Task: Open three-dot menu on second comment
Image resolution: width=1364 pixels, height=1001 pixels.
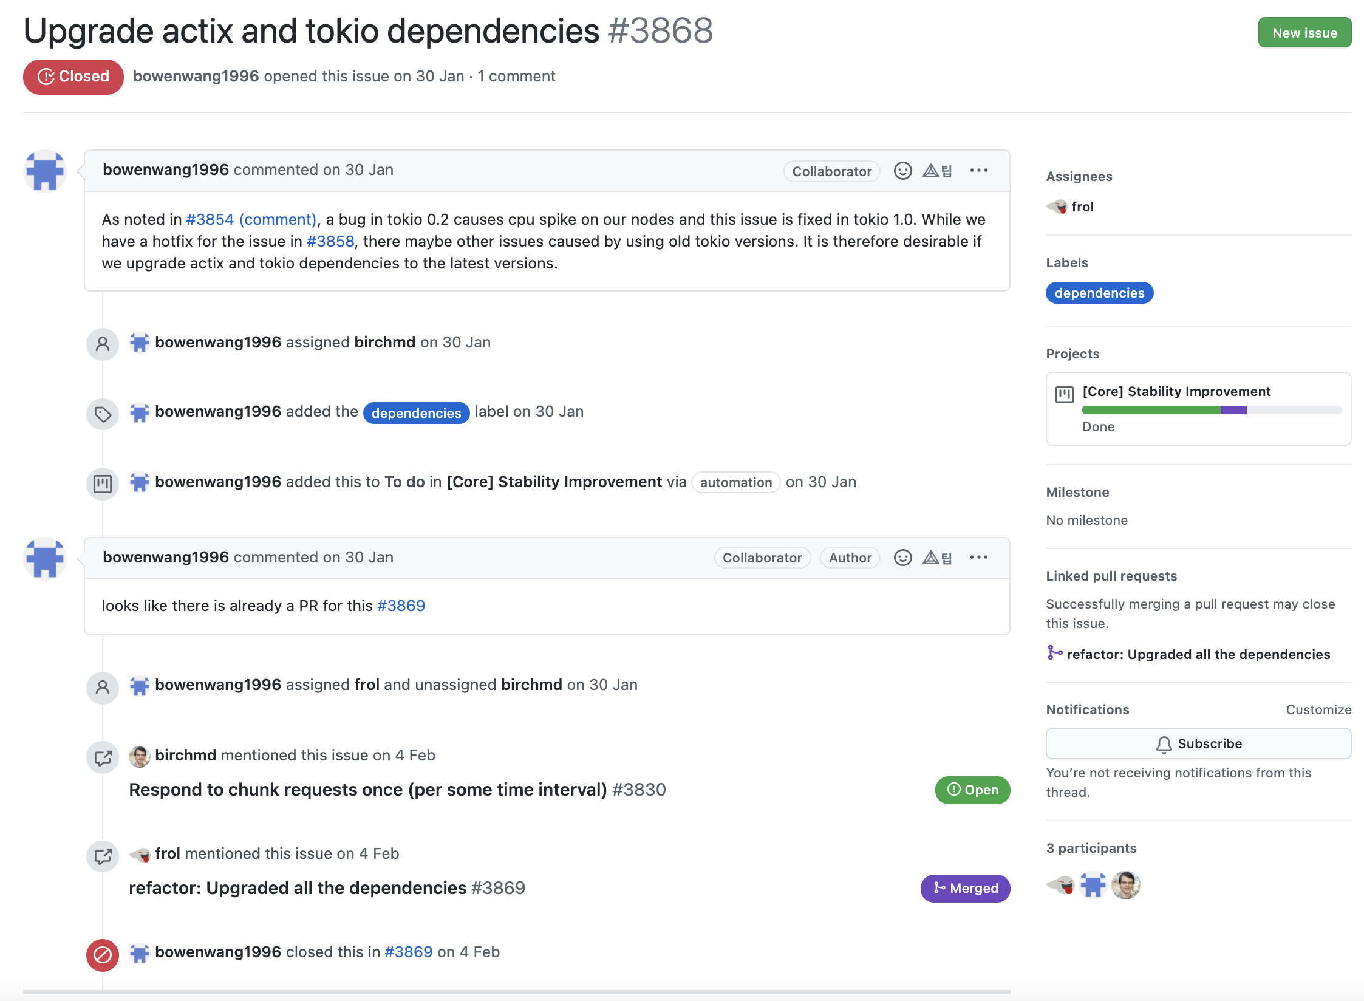Action: tap(978, 558)
